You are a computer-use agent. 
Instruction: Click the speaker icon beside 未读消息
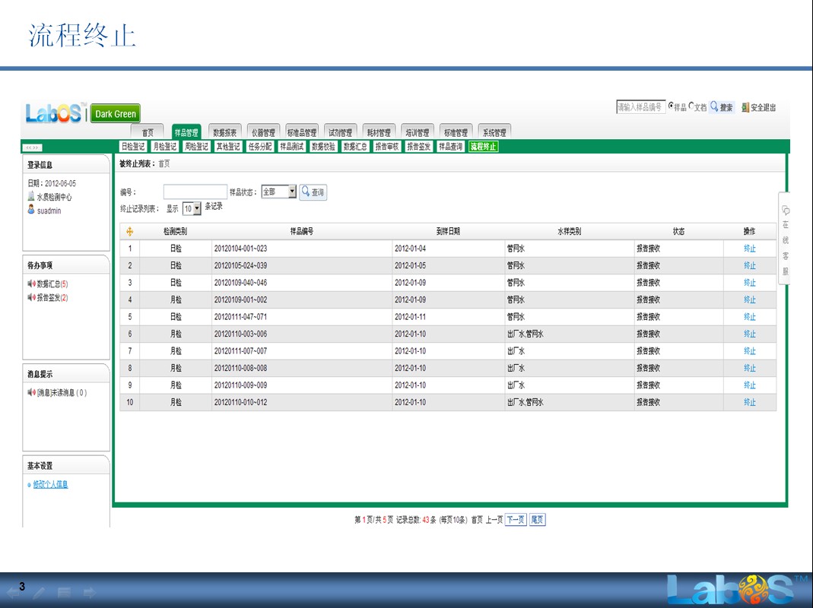[31, 393]
